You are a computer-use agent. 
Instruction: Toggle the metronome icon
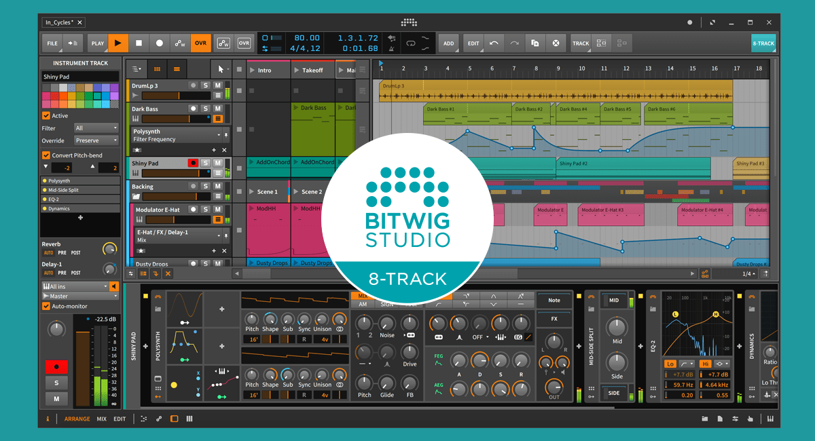tap(392, 49)
